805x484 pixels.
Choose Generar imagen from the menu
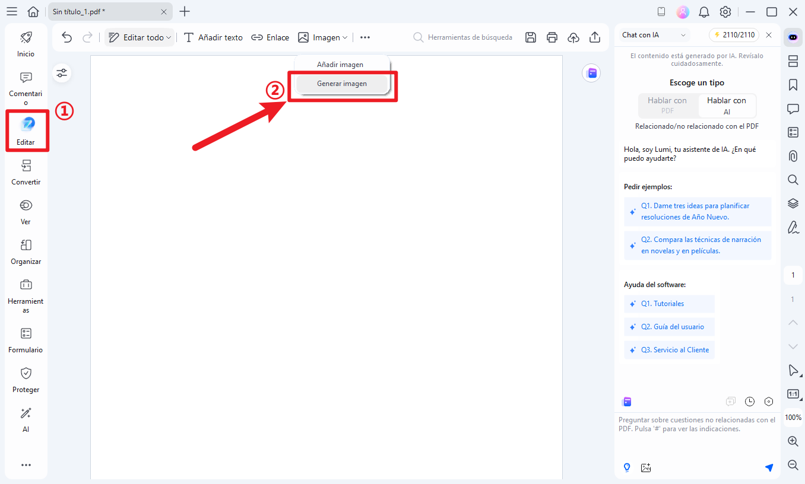[342, 84]
